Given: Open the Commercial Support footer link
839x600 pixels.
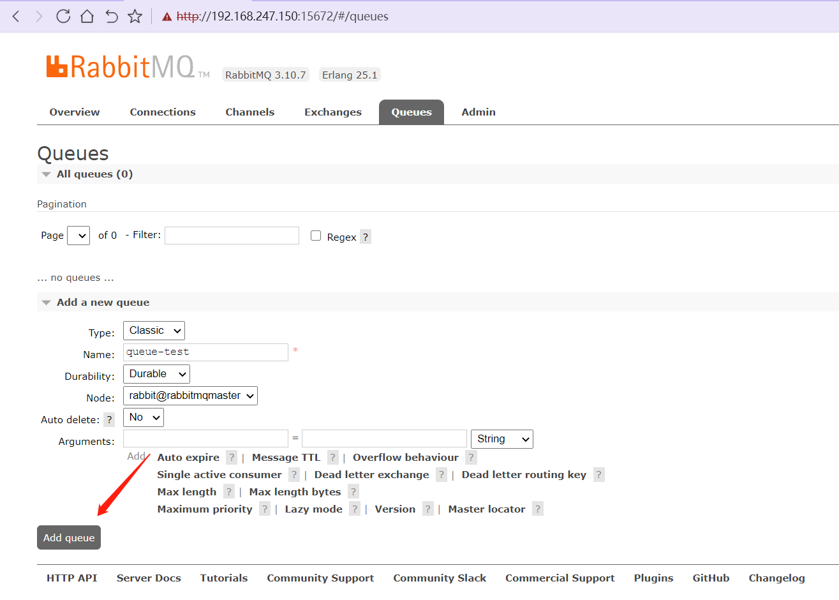Looking at the screenshot, I should pos(560,578).
